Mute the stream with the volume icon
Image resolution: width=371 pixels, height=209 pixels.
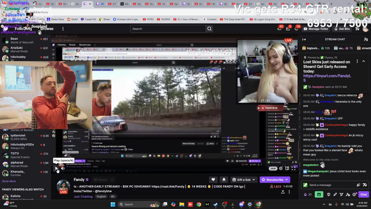pos(63,168)
